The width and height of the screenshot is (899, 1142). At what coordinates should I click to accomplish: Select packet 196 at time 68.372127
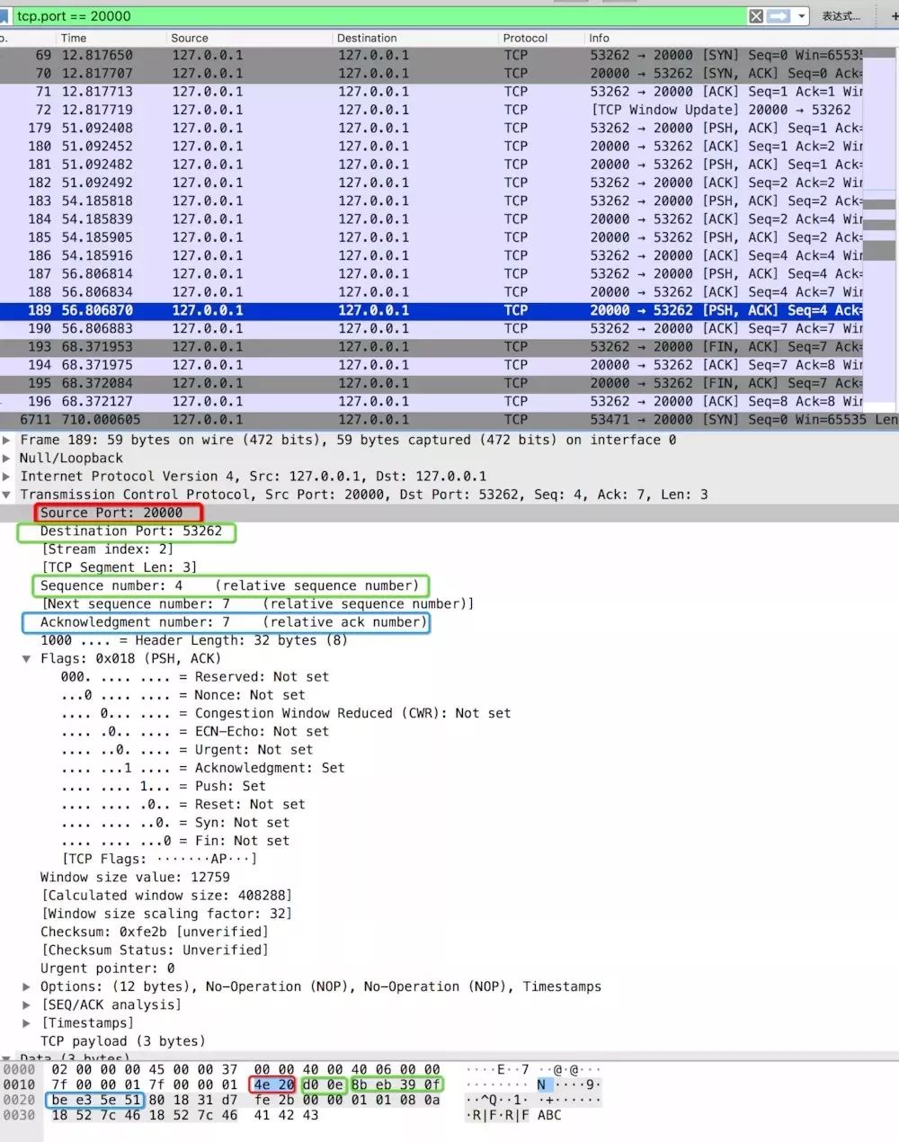coord(432,401)
